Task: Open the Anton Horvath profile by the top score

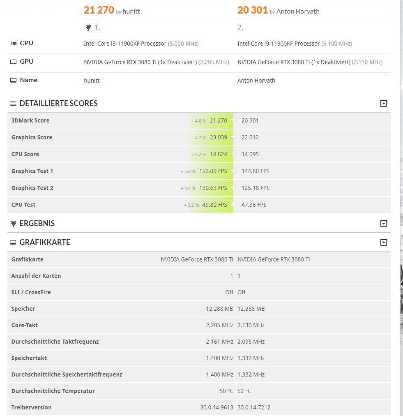Action: click(298, 12)
